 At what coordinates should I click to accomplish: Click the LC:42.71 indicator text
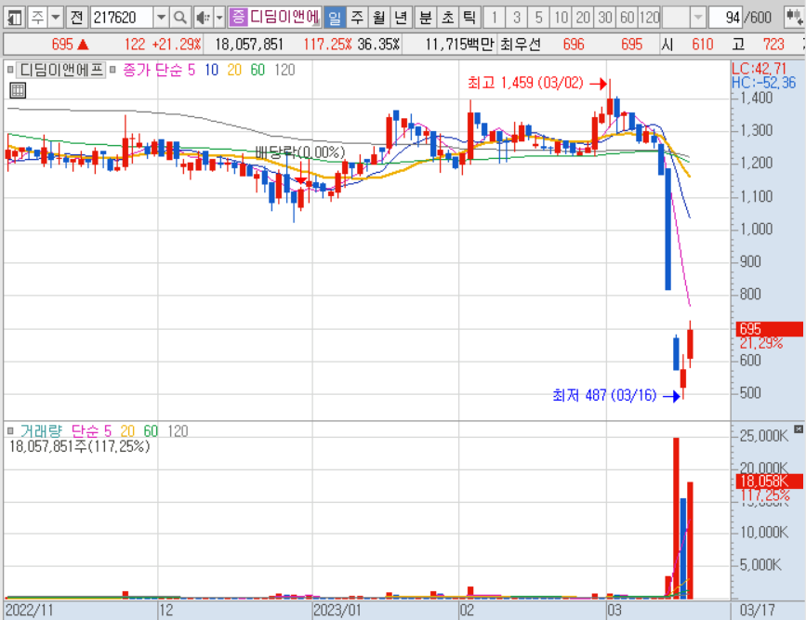coord(759,69)
